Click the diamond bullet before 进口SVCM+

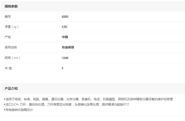pos(5,104)
